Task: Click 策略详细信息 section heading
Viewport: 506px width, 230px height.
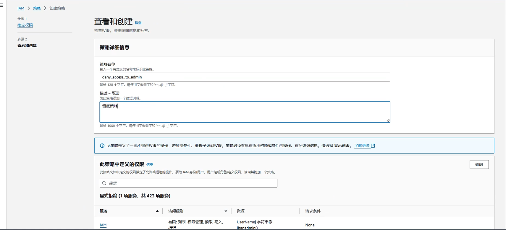Action: (x=114, y=48)
